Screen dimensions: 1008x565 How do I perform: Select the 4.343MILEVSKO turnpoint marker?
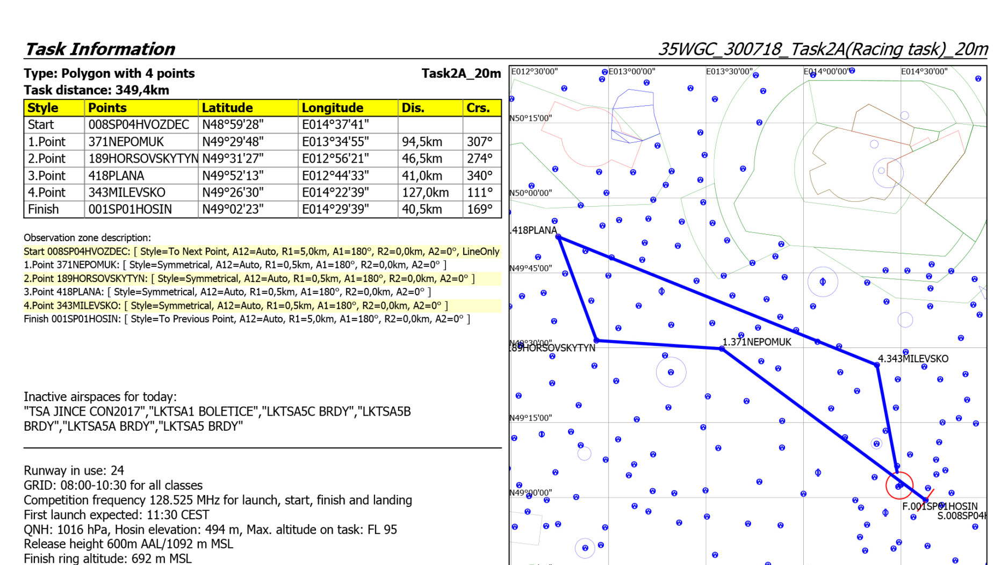[877, 365]
